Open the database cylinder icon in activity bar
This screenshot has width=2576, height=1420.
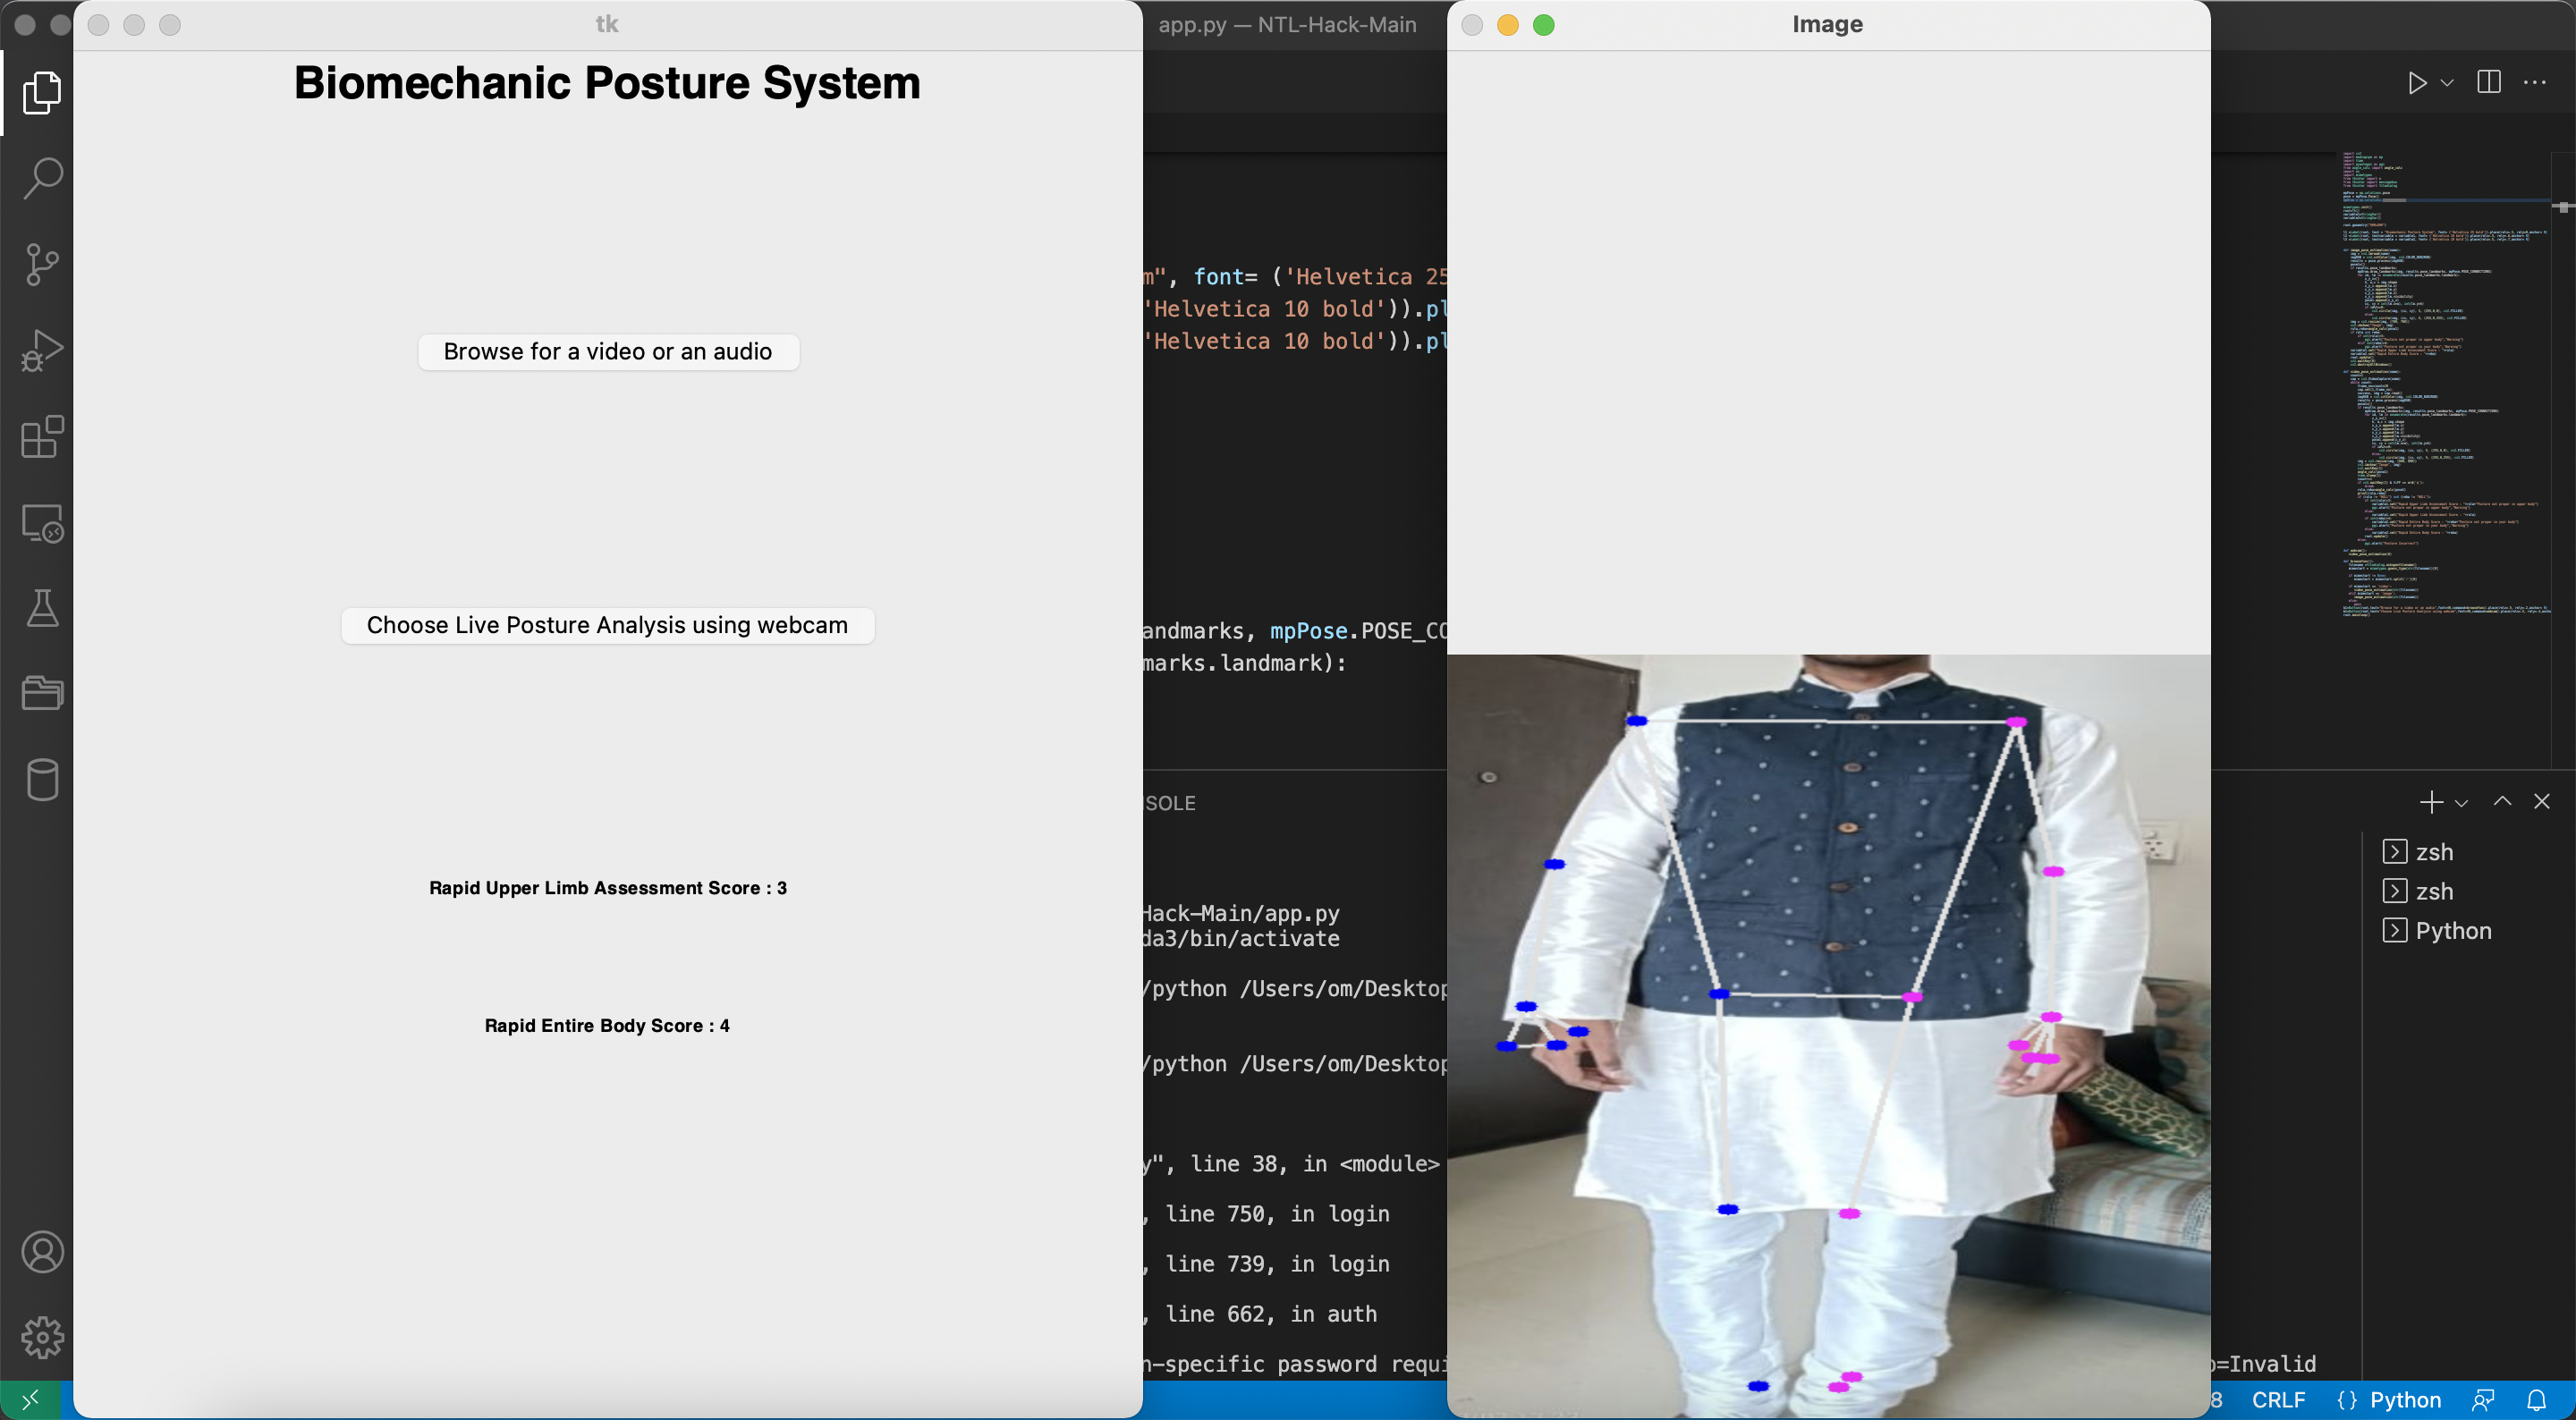tap(42, 780)
